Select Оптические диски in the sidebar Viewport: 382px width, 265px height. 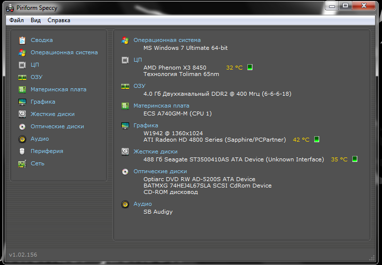tap(57, 126)
